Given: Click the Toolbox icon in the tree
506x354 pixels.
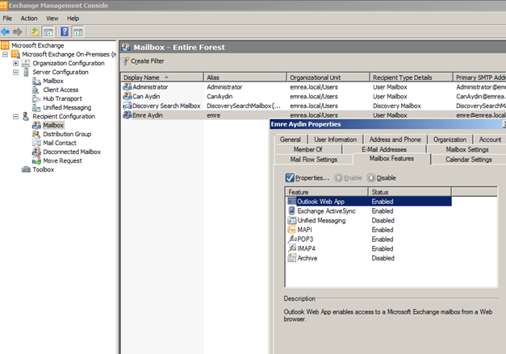Looking at the screenshot, I should 26,169.
